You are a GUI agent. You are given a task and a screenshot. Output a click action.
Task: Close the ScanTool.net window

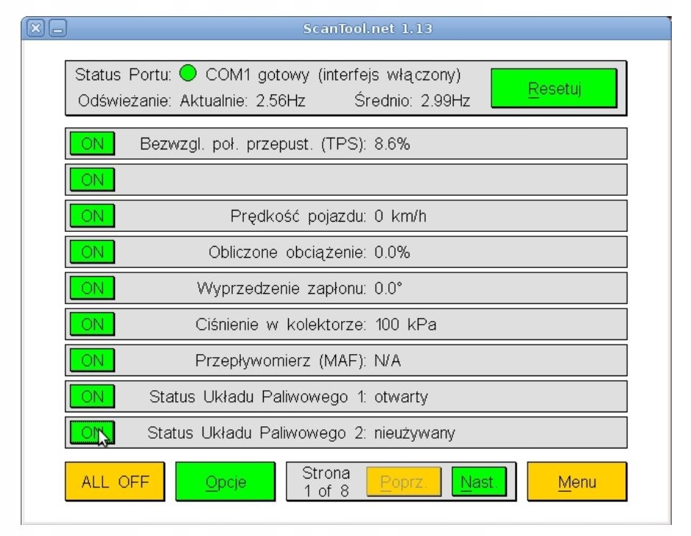(x=35, y=29)
